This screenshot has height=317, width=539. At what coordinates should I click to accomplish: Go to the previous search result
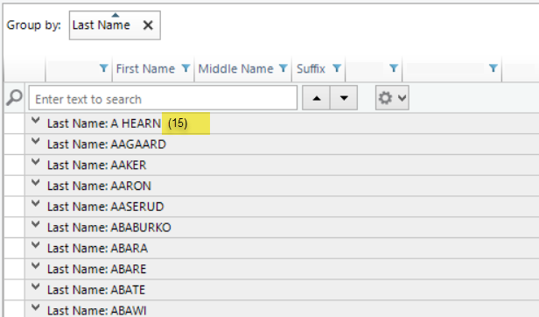click(316, 98)
